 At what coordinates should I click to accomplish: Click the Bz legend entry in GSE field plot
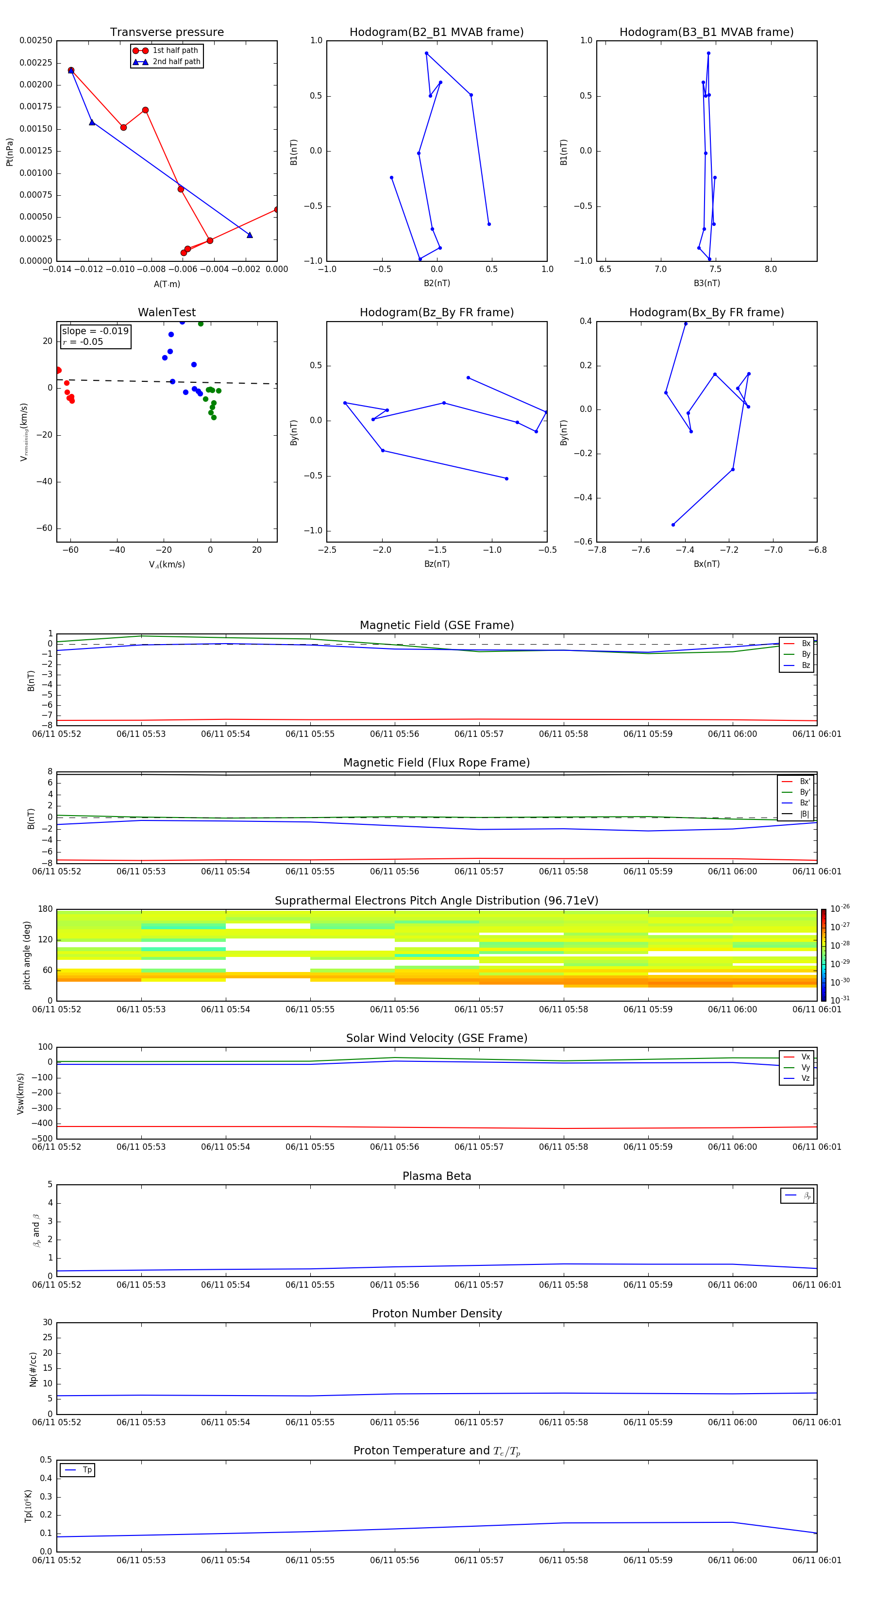click(797, 665)
